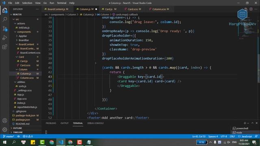260x146 pixels.
Task: Open package.json in explorer
Action: point(23,120)
